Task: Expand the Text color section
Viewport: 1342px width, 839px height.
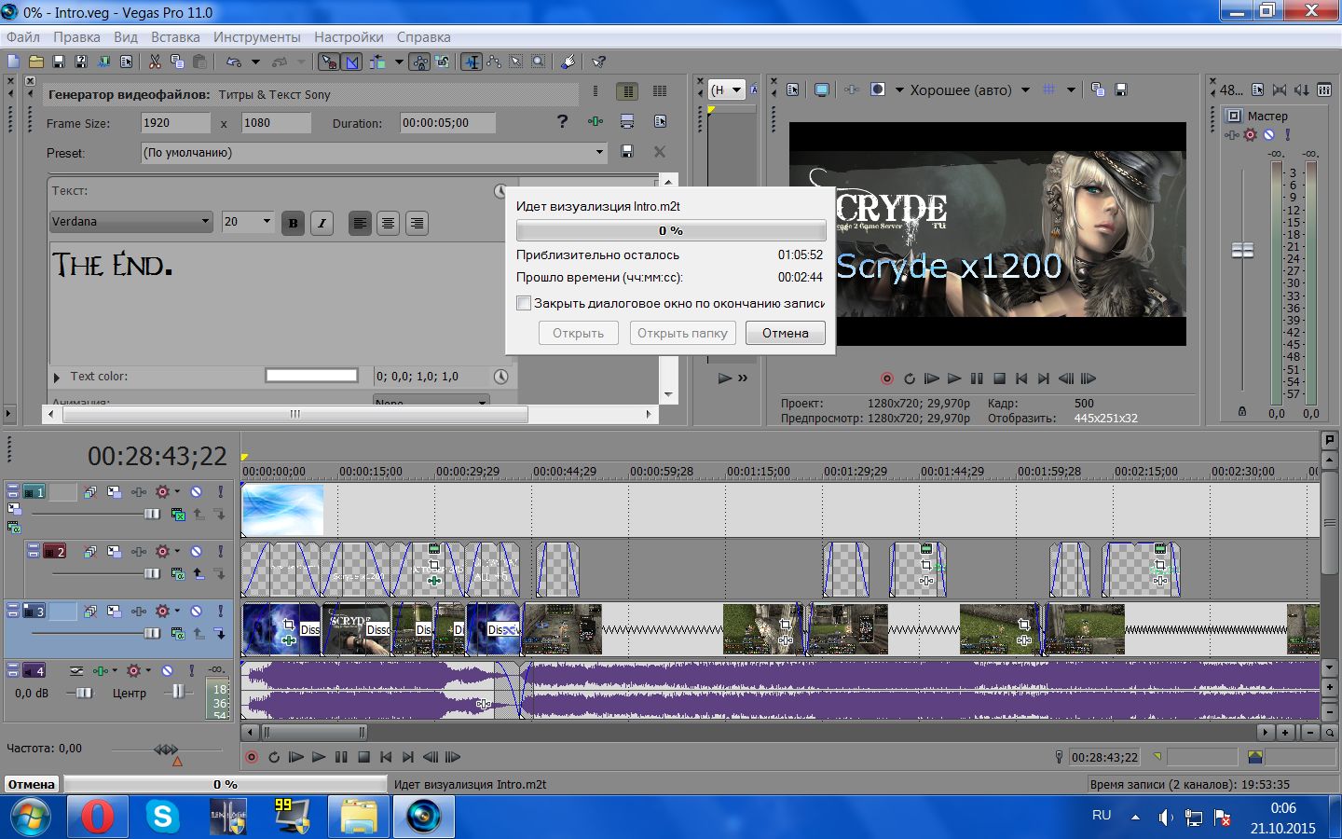Action: [x=57, y=377]
